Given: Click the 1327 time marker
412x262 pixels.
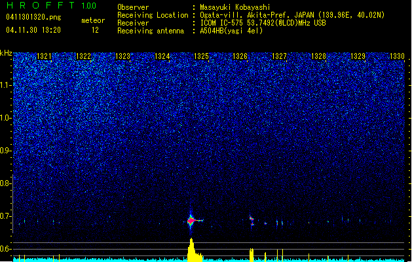Looking at the screenshot, I should coord(279,56).
